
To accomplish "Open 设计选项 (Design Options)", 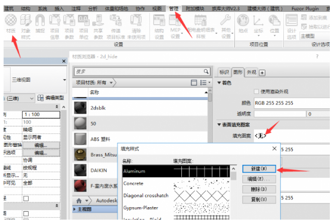I will tap(292, 26).
